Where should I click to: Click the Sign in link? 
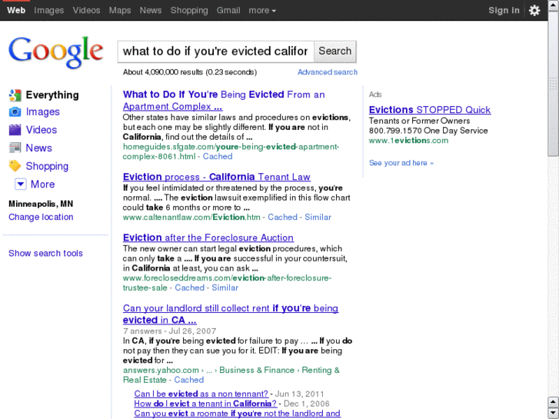[504, 10]
